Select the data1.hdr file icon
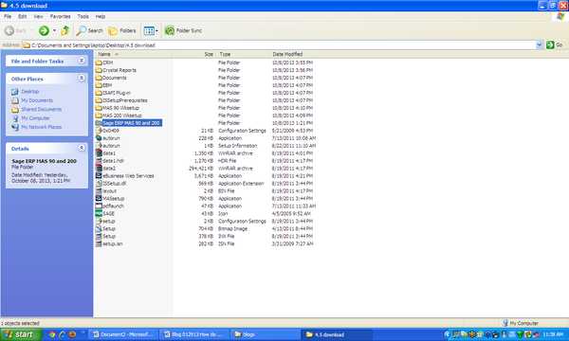Screen dimensions: 569x341 [99, 160]
